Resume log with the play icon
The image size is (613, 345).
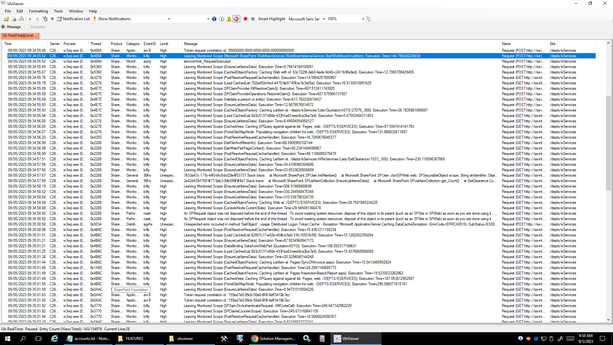(x=30, y=19)
